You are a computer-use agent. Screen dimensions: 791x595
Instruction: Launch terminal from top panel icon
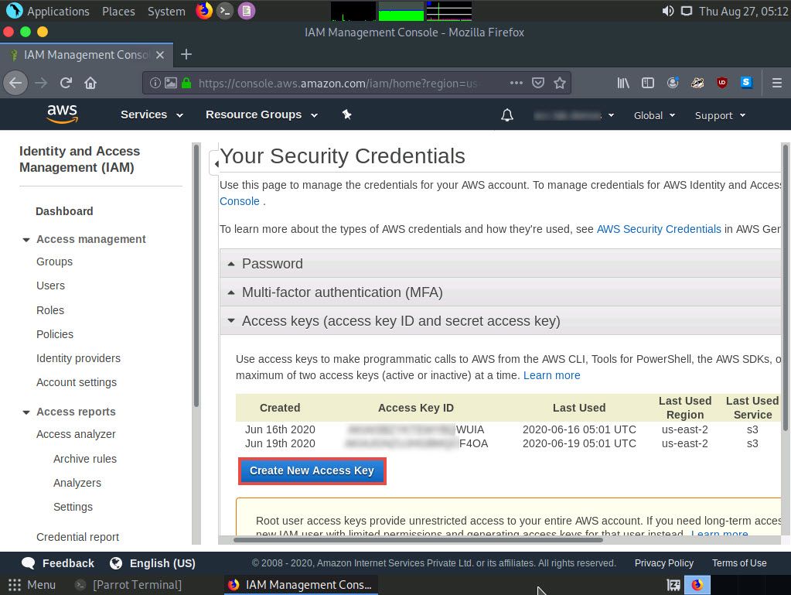[x=224, y=11]
